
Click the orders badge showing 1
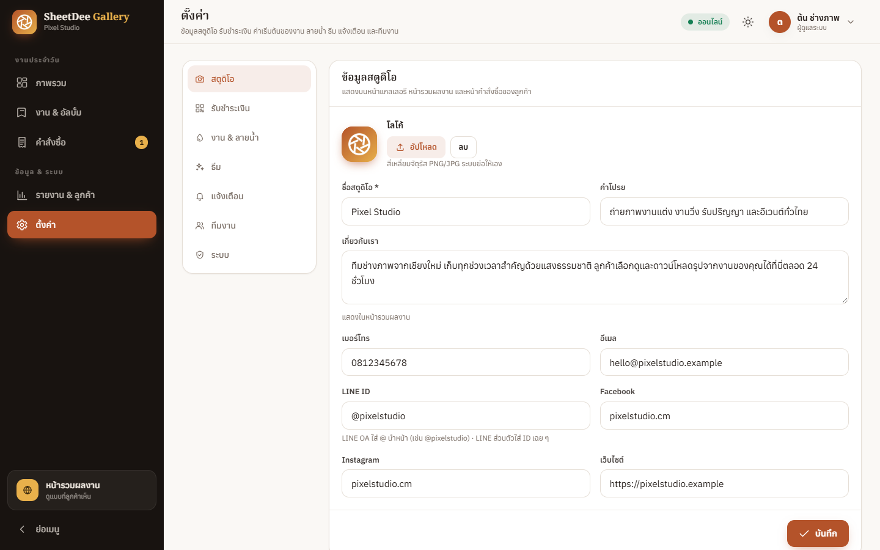[141, 142]
